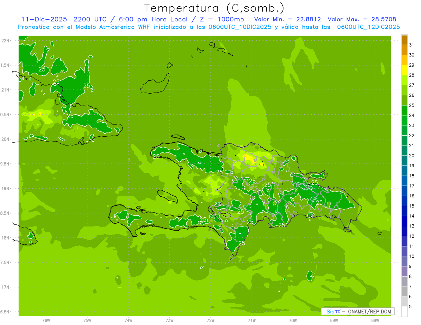Click the "74W" longitude axis label
The height and width of the screenshot is (325, 421).
pos(128,320)
